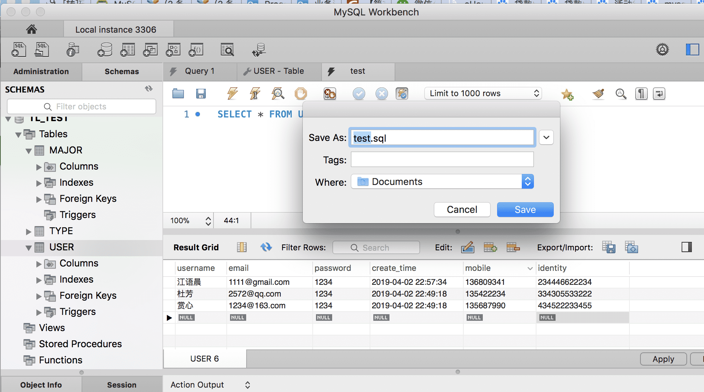Toggle invisible characters pilcrow icon
The image size is (704, 392).
pyautogui.click(x=641, y=94)
